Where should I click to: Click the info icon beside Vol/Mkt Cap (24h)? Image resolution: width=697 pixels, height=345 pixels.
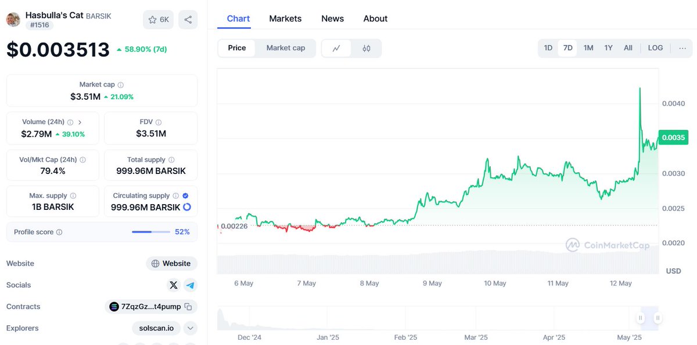[x=82, y=160]
